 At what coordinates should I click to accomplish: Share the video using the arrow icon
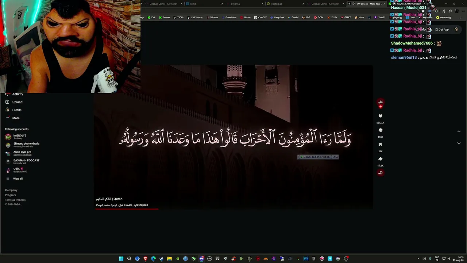pos(380,159)
